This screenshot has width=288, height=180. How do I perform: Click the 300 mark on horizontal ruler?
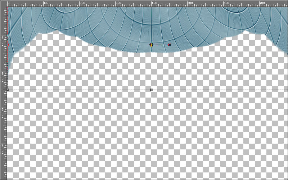(x=118, y=3)
